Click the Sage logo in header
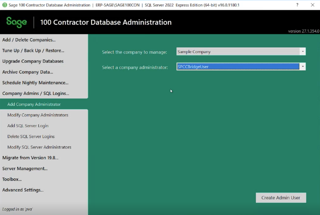This screenshot has height=215, width=320. 17,22
